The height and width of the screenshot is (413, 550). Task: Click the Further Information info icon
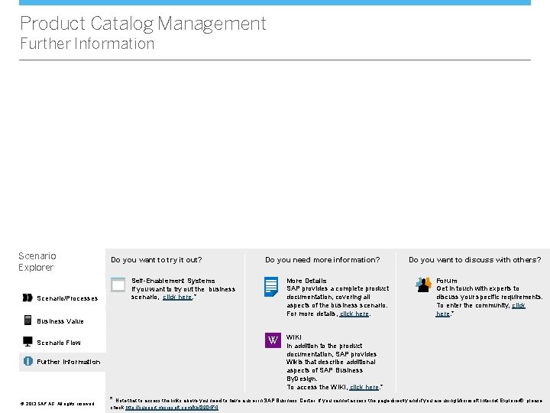pyautogui.click(x=27, y=361)
